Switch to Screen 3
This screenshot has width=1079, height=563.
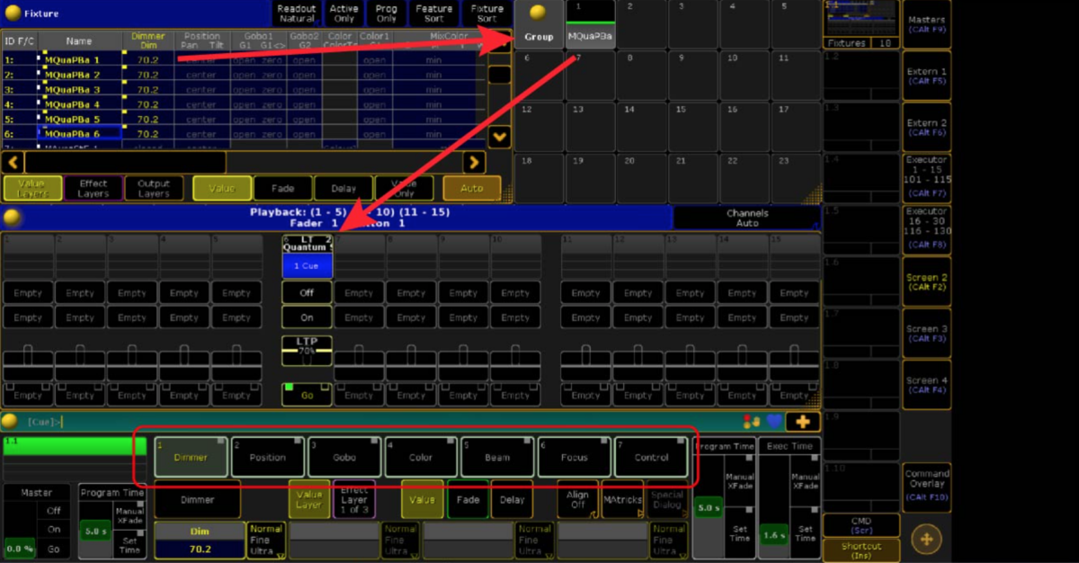pyautogui.click(x=926, y=333)
